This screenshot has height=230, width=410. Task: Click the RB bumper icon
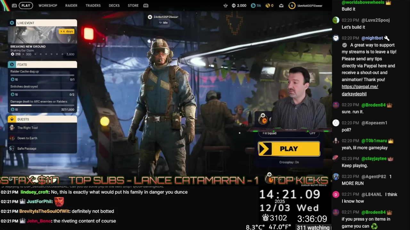[x=146, y=5]
